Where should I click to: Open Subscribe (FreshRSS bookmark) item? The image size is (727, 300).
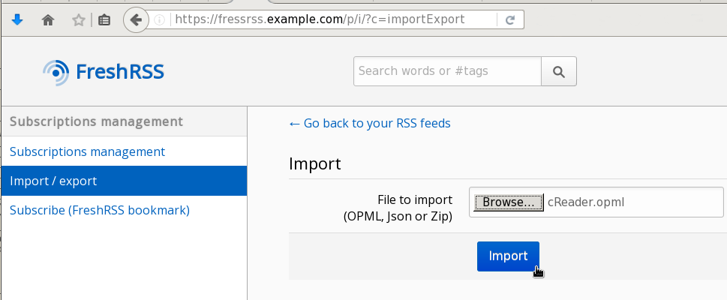tap(100, 210)
